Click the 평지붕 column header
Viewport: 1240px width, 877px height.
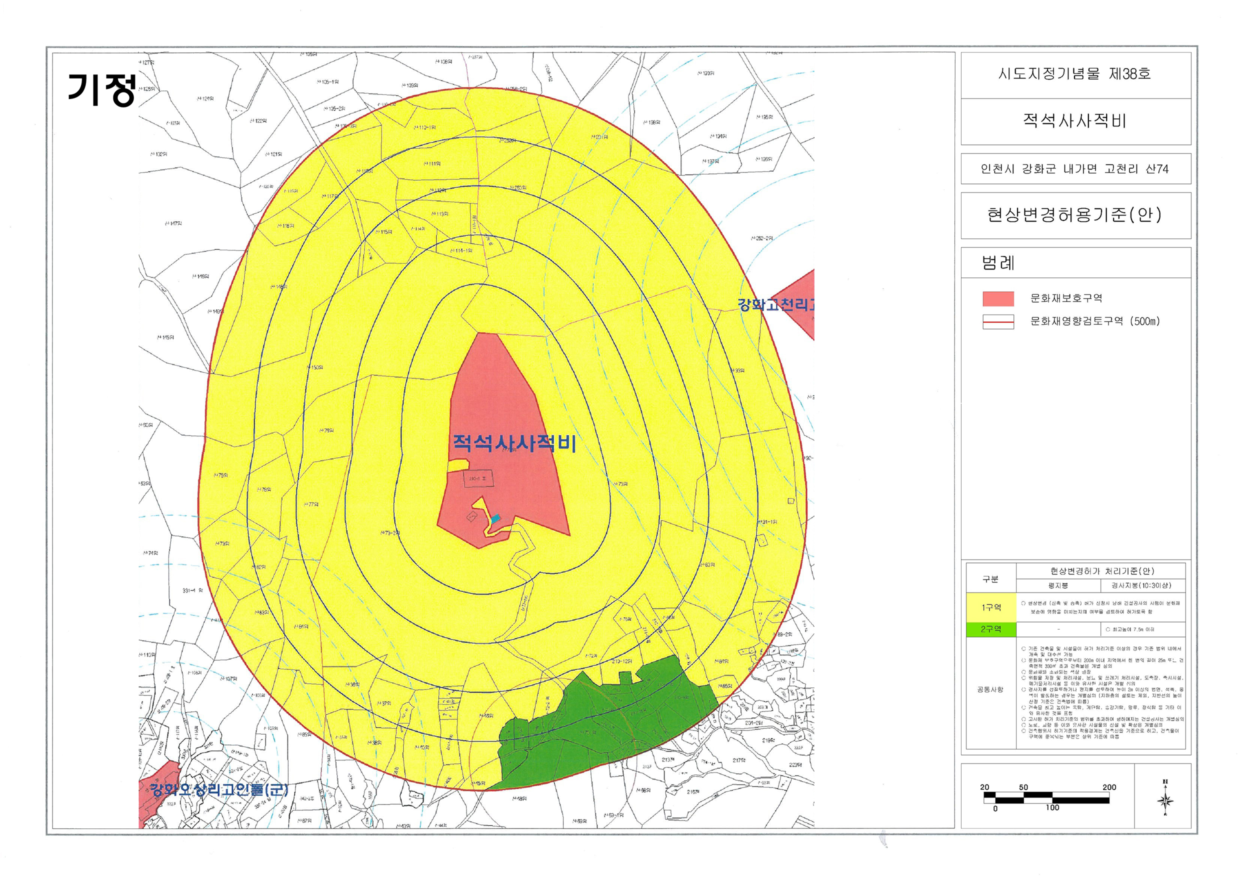[1057, 585]
